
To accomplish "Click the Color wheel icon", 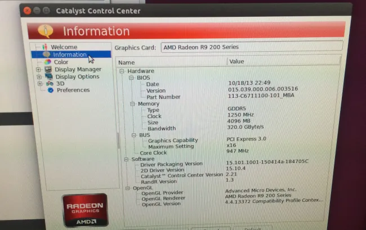I will [x=48, y=62].
